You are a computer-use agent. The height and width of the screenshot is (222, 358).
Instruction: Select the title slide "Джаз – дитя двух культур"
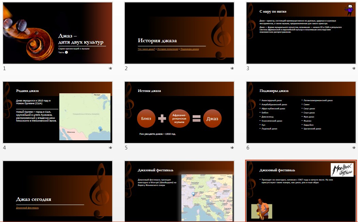pyautogui.click(x=57, y=33)
